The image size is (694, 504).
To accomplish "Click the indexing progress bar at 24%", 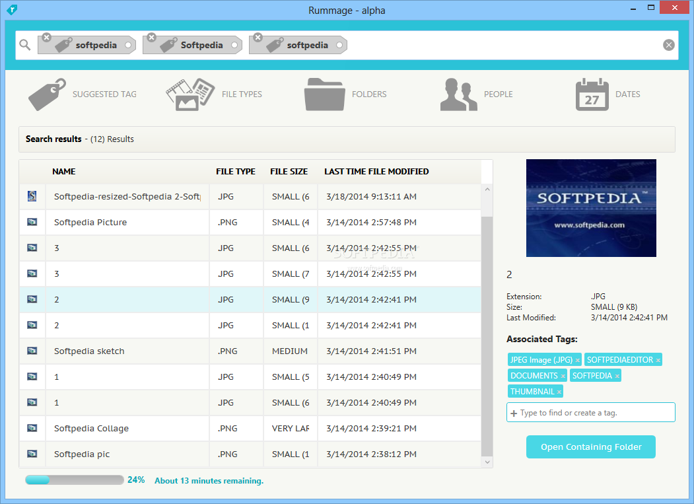I will (x=75, y=480).
